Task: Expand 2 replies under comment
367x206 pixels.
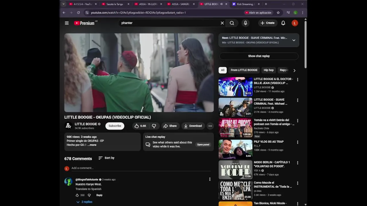Action: pos(84,202)
